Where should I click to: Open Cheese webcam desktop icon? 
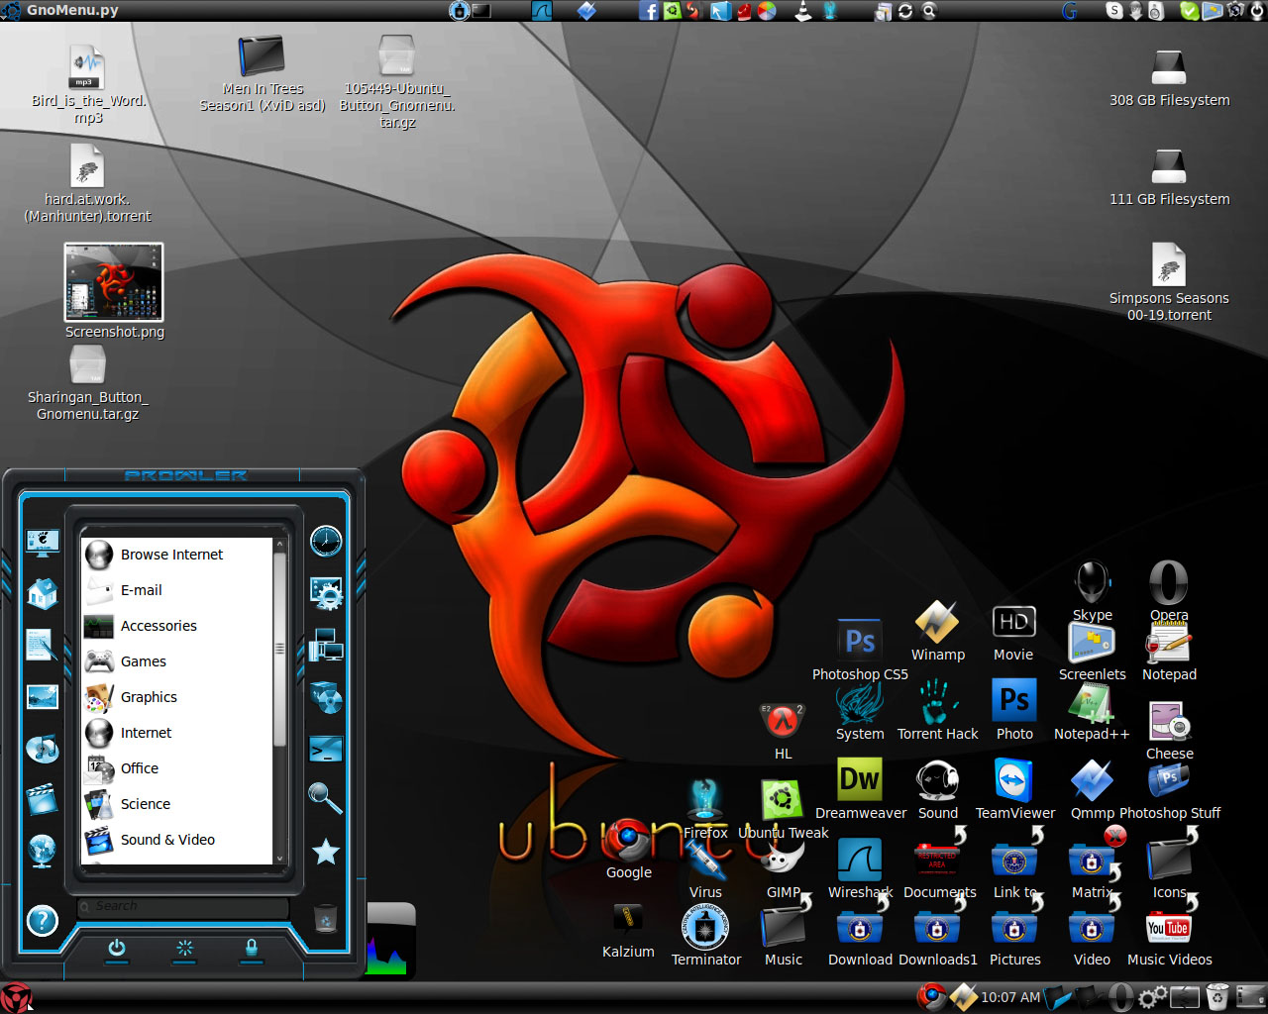[1169, 730]
